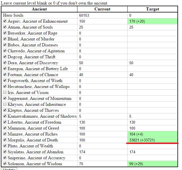Click Juggernaut current level field

click(102, 98)
